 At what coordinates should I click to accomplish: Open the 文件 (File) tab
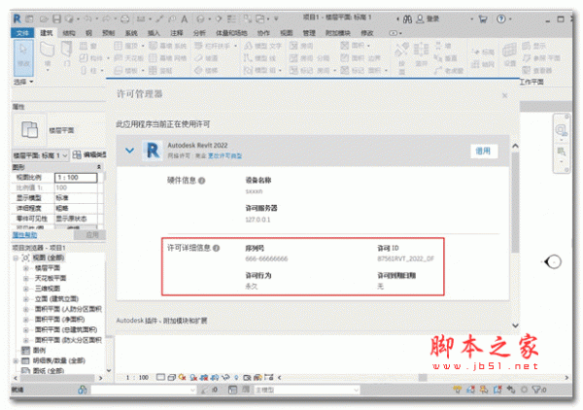[22, 33]
